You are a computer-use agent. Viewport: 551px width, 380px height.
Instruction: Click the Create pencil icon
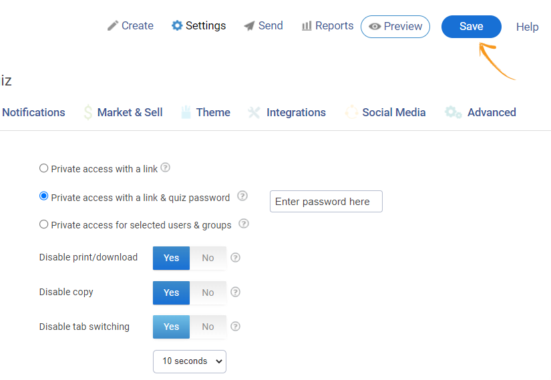(x=113, y=26)
